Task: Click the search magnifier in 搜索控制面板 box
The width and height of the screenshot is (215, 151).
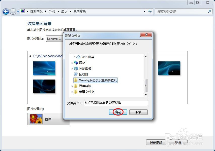Action: pyautogui.click(x=209, y=11)
